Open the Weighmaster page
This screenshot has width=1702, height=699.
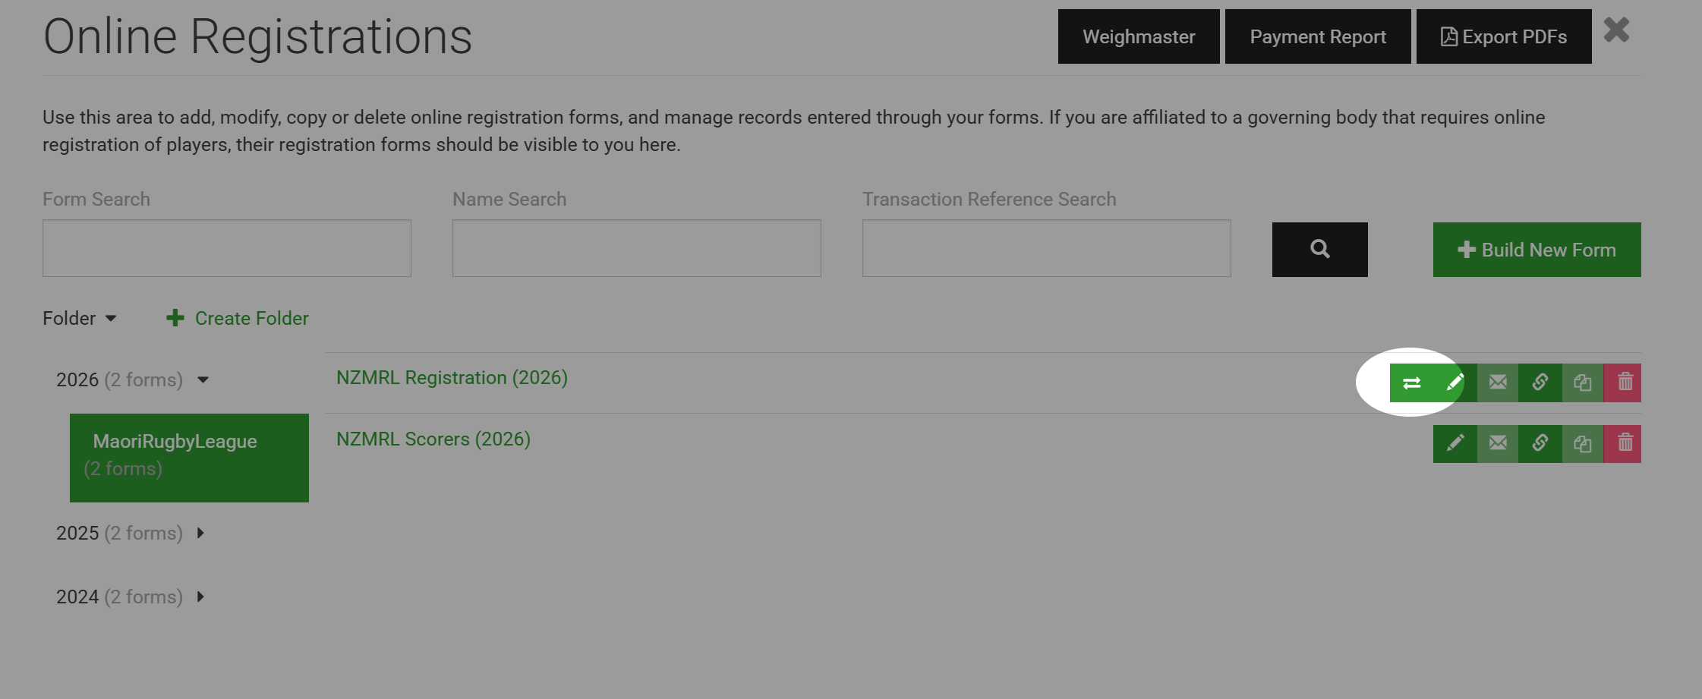click(x=1139, y=36)
